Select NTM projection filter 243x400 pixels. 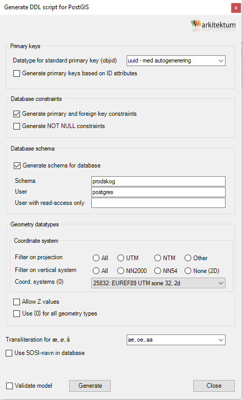(157, 258)
